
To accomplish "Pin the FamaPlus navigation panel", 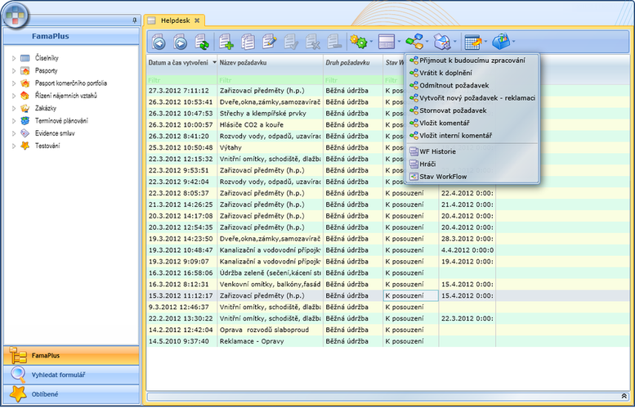I will [x=134, y=19].
